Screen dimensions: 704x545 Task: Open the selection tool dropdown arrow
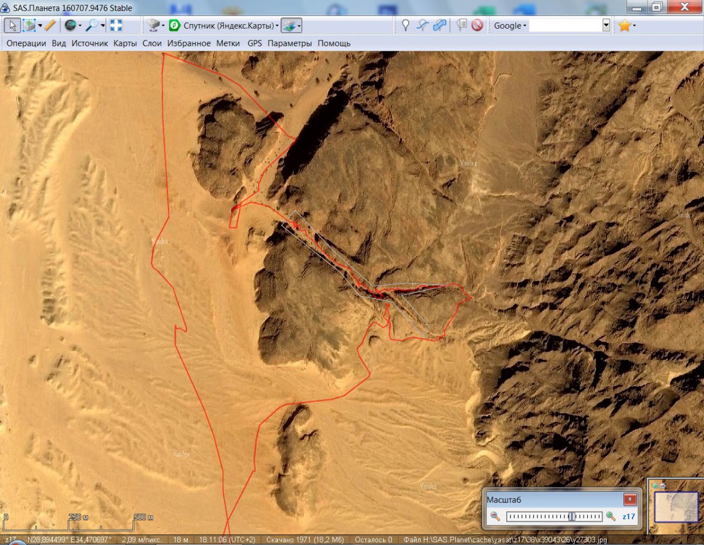(x=40, y=25)
